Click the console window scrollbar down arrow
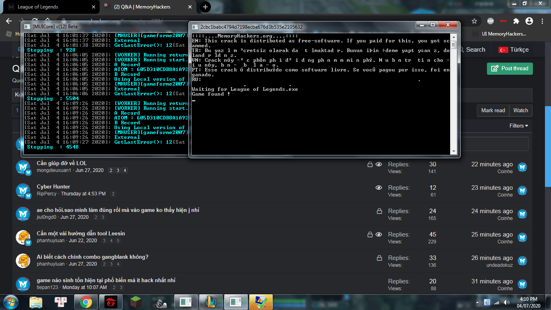 (454, 151)
